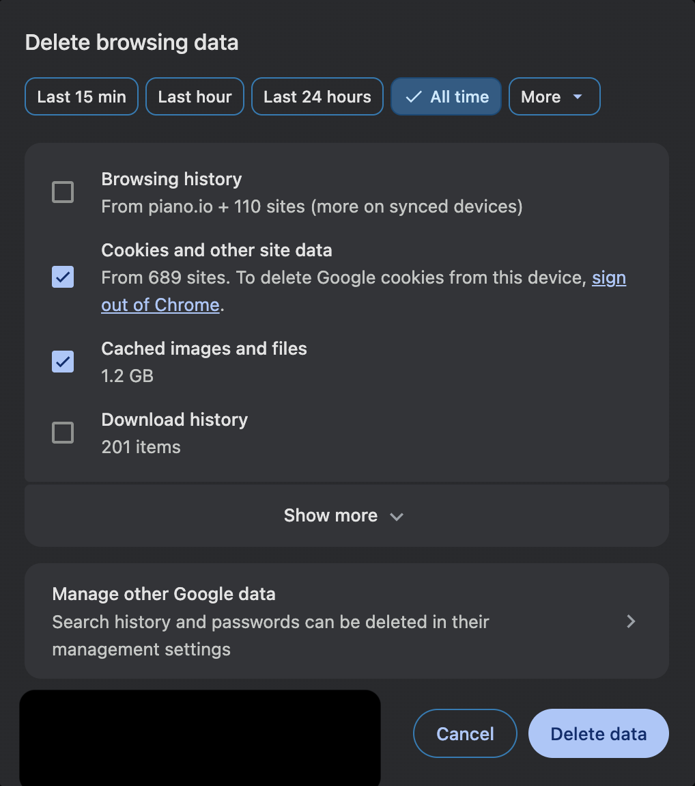Select the Last hour time range
This screenshot has height=786, width=695.
[195, 97]
